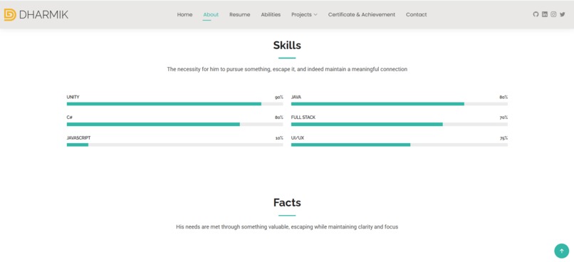Viewport: 574px width, 262px height.
Task: Expand the Projects dropdown chevron
Action: click(315, 15)
